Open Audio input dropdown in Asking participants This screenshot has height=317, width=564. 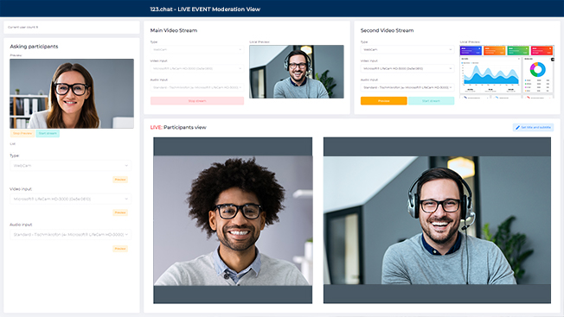(71, 234)
